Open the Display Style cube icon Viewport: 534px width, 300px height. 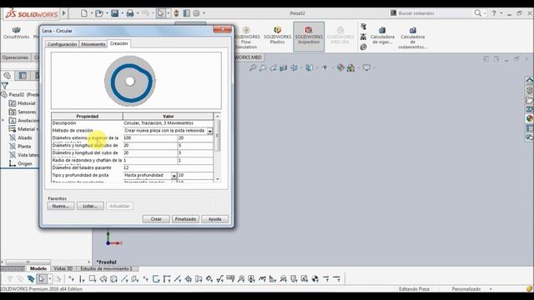coord(310,67)
